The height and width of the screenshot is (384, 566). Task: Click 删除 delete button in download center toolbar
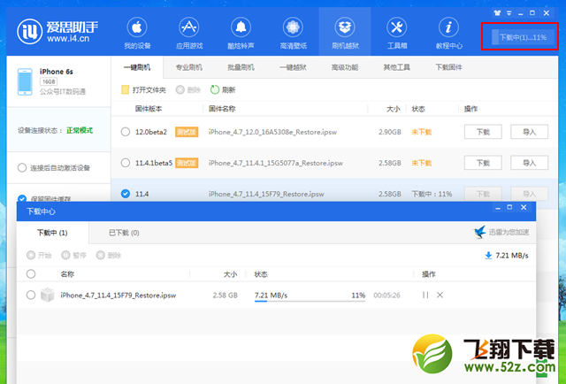tap(109, 256)
